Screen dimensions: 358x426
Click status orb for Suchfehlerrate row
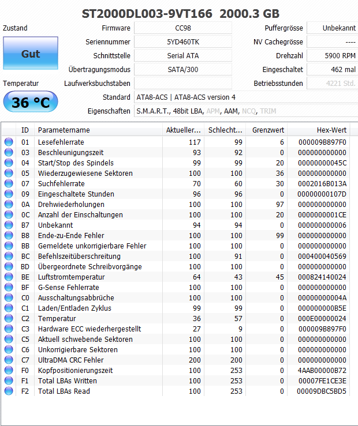click(x=9, y=183)
